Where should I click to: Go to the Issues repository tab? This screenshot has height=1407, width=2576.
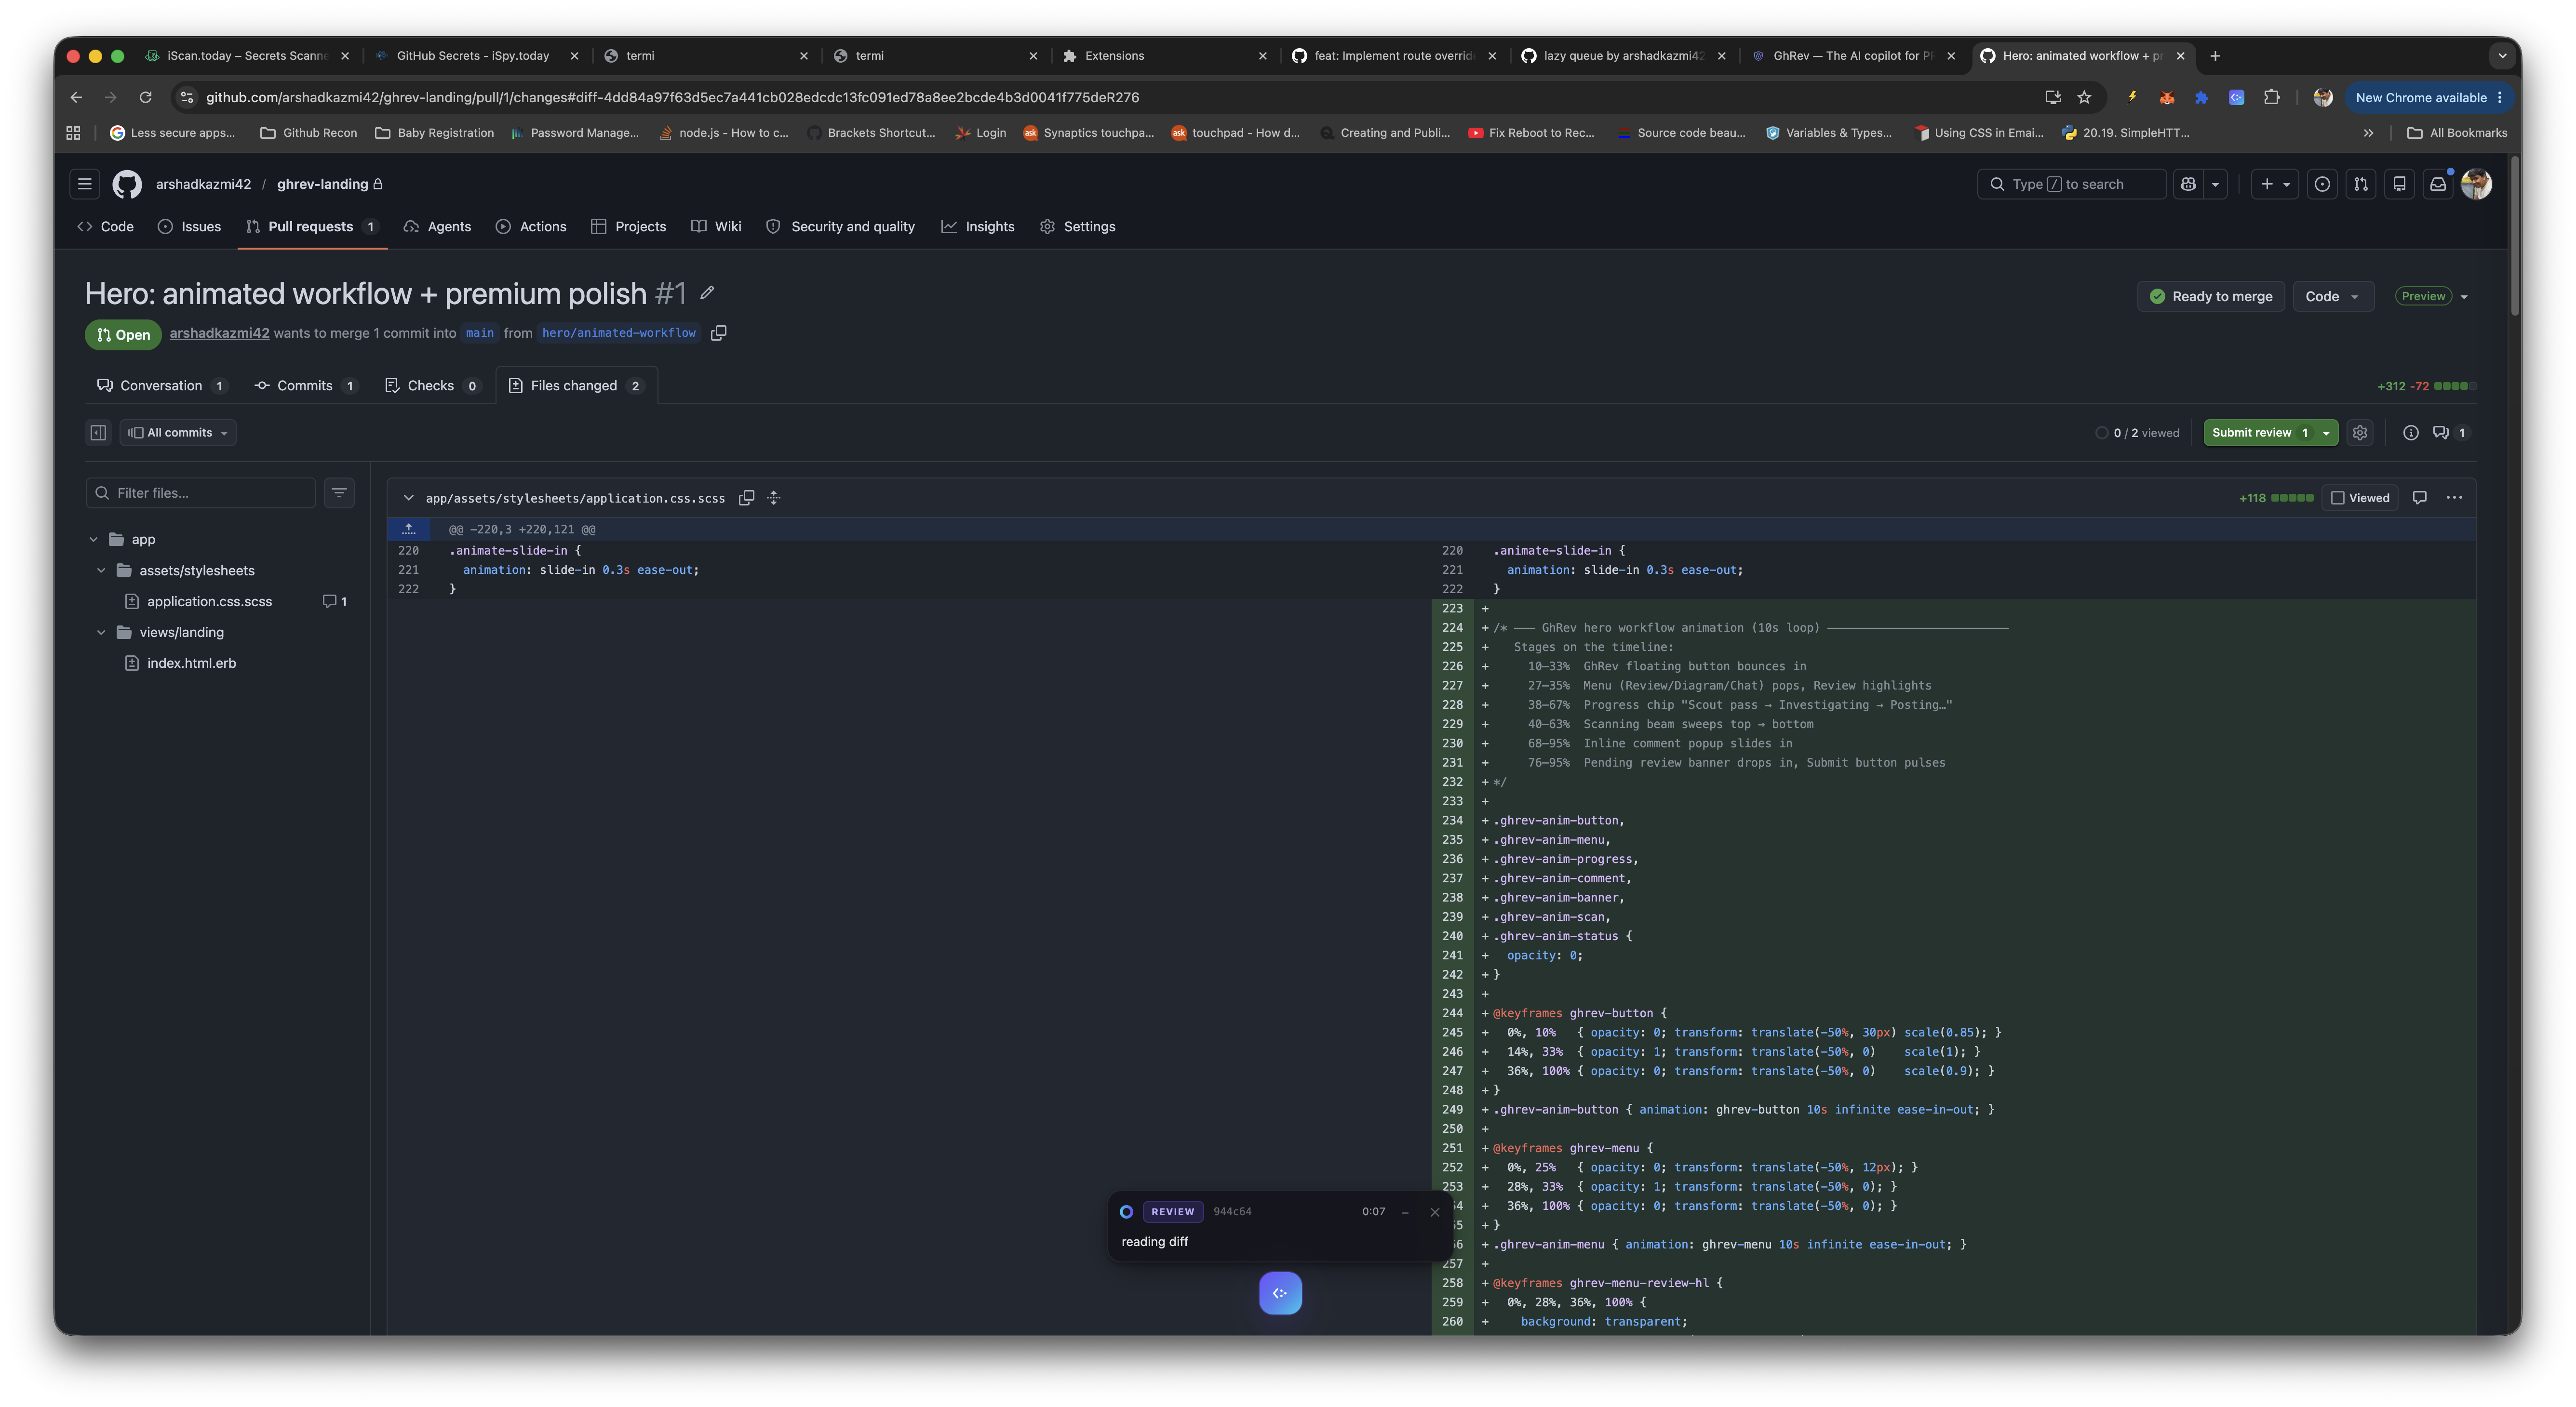[189, 227]
